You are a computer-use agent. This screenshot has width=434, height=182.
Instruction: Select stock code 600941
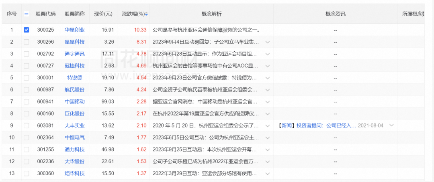(45, 102)
